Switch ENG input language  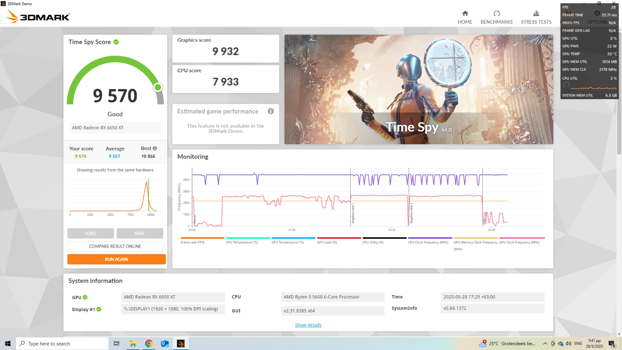[x=578, y=343]
